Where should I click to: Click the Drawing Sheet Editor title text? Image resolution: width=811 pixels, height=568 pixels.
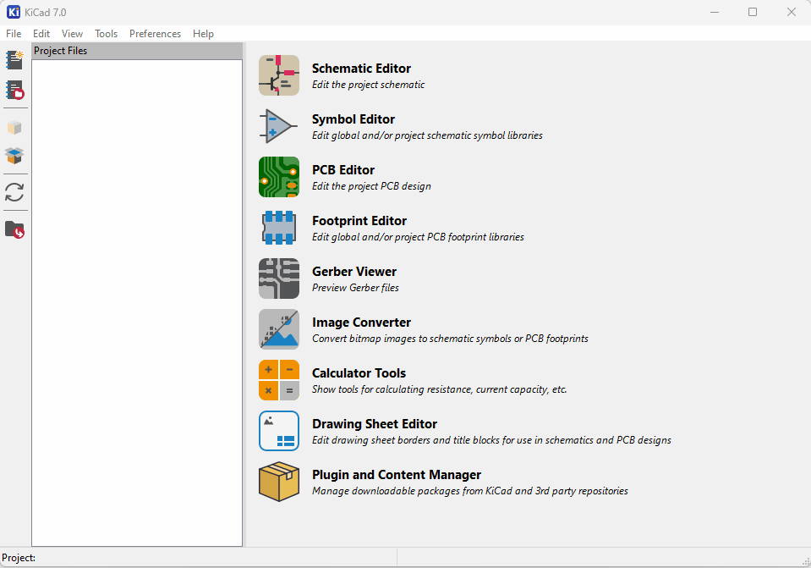[x=375, y=423]
